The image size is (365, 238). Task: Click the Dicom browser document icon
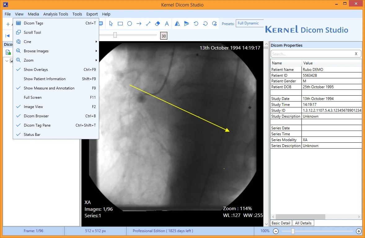tap(8, 52)
